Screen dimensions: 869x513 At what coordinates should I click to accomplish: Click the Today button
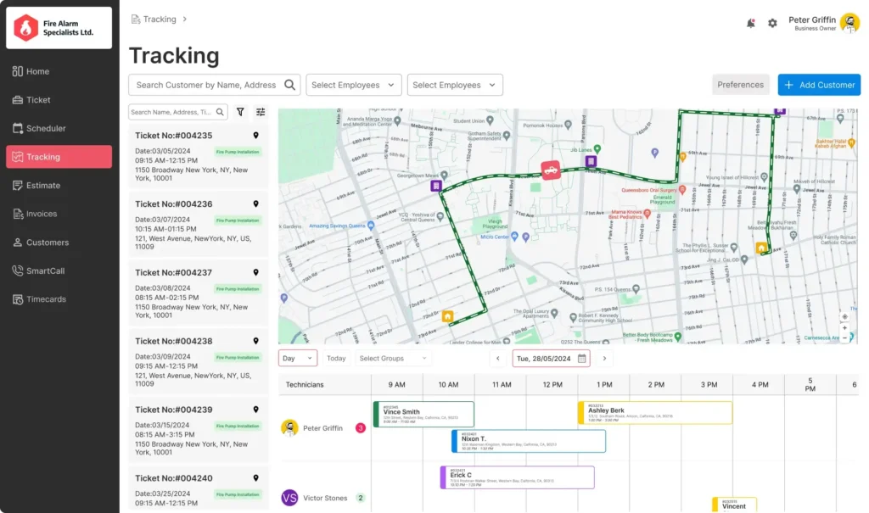(x=336, y=359)
